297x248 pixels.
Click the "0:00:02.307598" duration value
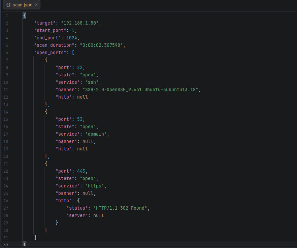click(101, 45)
